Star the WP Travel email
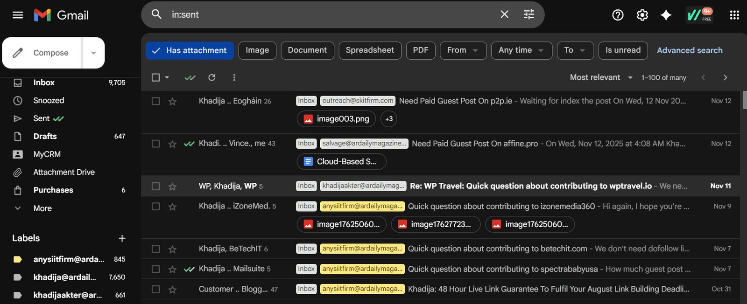The height and width of the screenshot is (304, 747). click(x=172, y=186)
